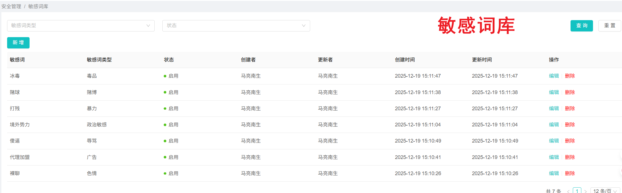Image resolution: width=622 pixels, height=193 pixels.
Task: Edit the 赌球 entry
Action: [554, 92]
